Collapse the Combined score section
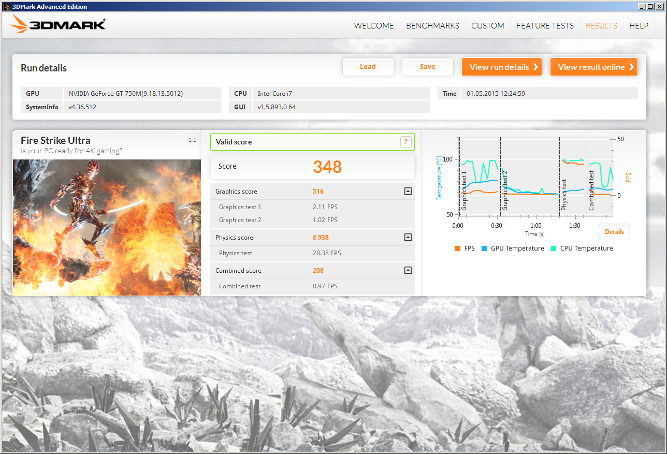Viewport: 667px width, 454px height. click(x=408, y=271)
